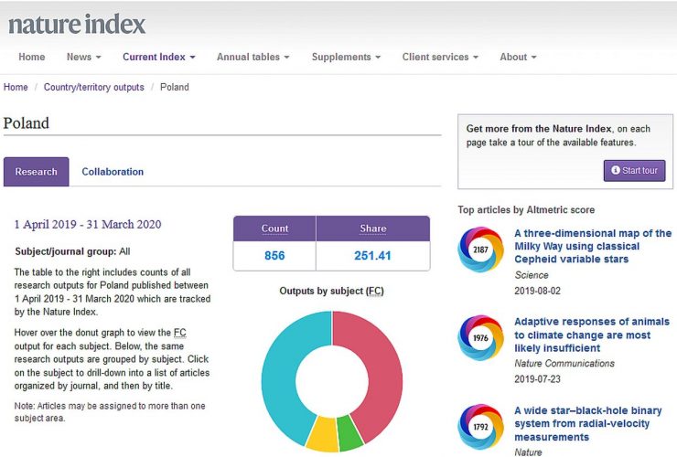Click the Count column header

pos(274,228)
